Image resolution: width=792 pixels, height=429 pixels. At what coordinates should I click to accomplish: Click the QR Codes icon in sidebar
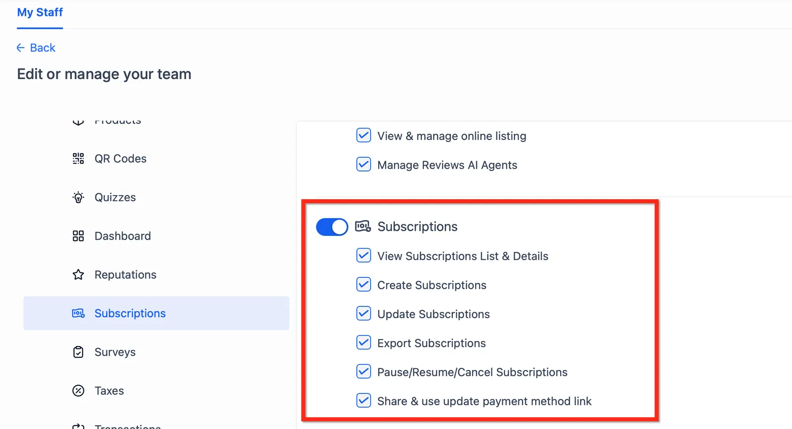78,159
